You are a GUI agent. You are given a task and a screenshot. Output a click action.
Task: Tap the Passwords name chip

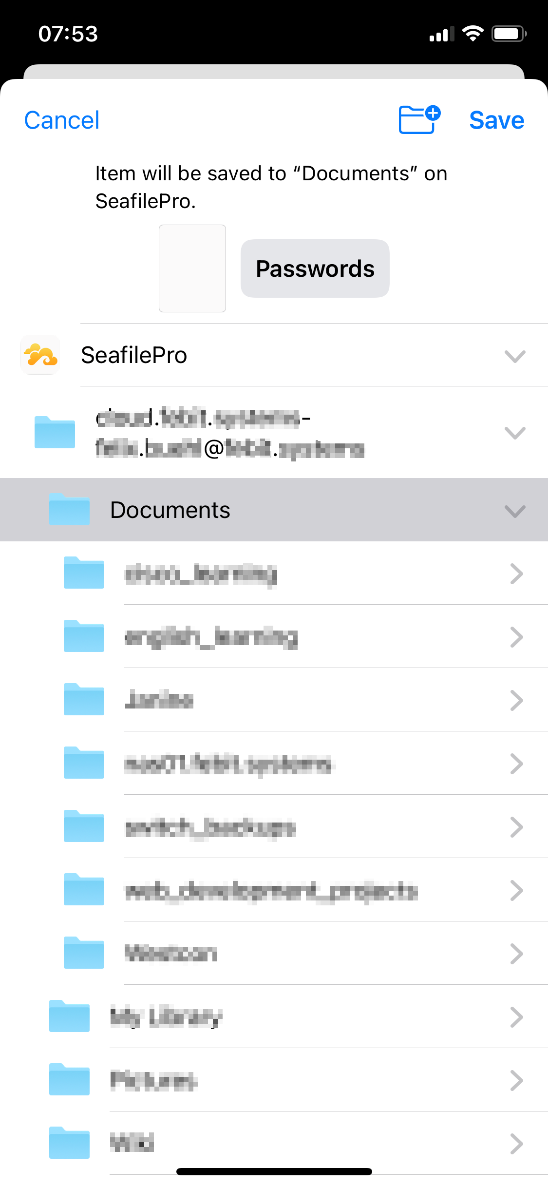pyautogui.click(x=315, y=268)
